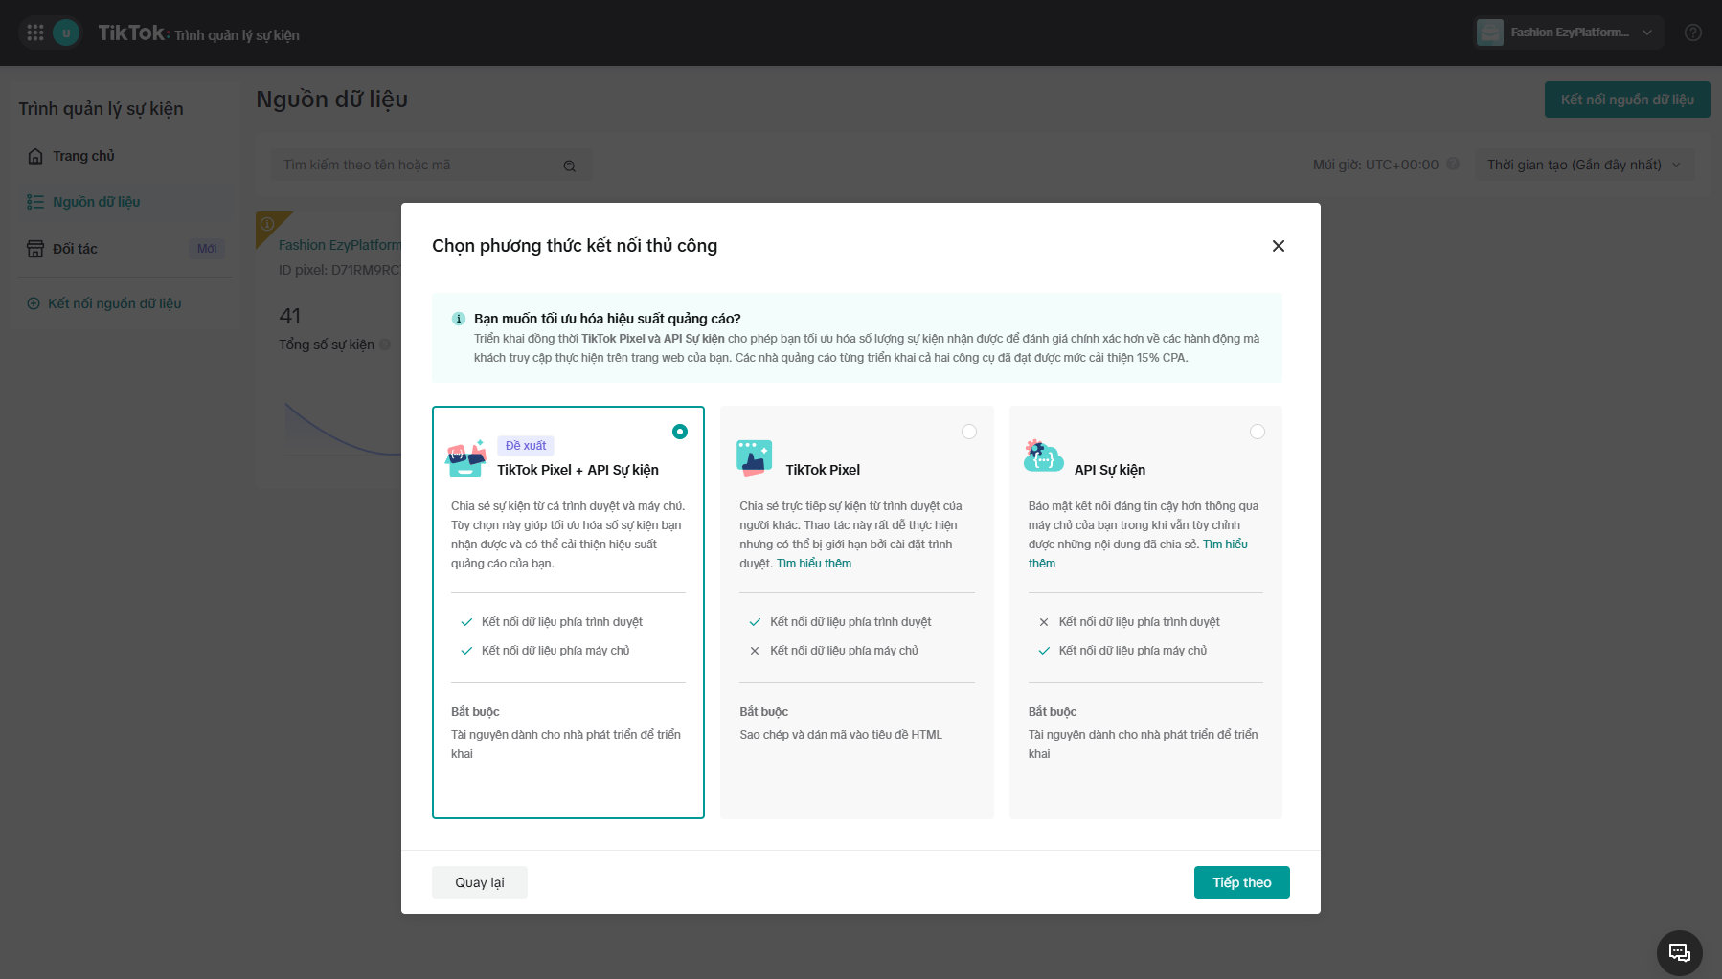Click the TikTok Pixel illustration icon

(x=755, y=458)
